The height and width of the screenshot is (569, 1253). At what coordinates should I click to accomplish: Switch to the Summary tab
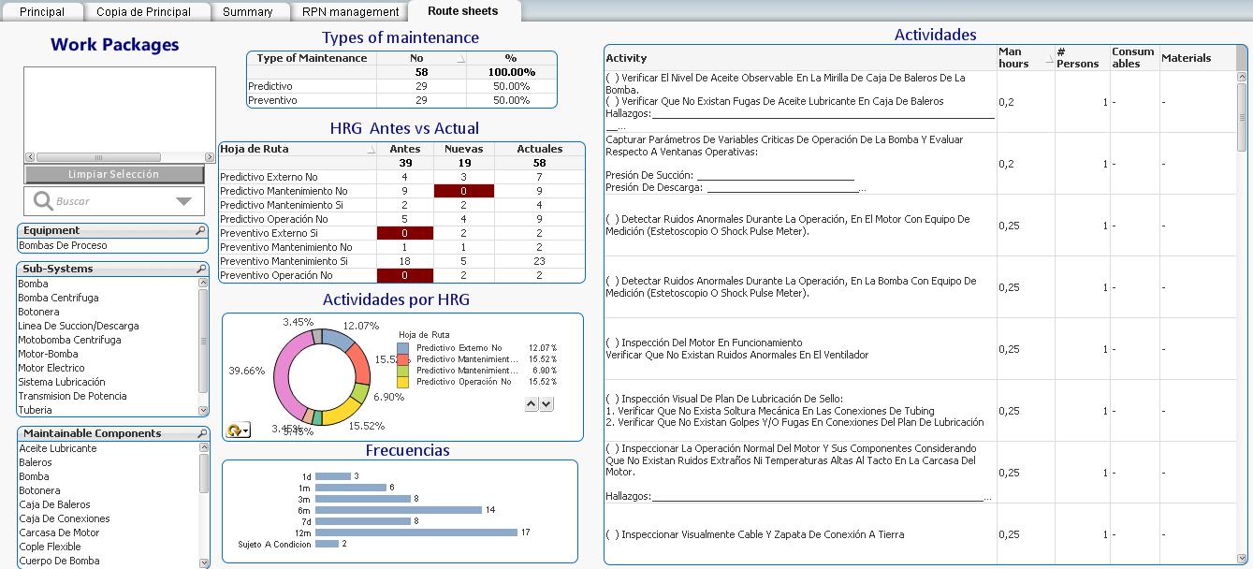point(247,12)
